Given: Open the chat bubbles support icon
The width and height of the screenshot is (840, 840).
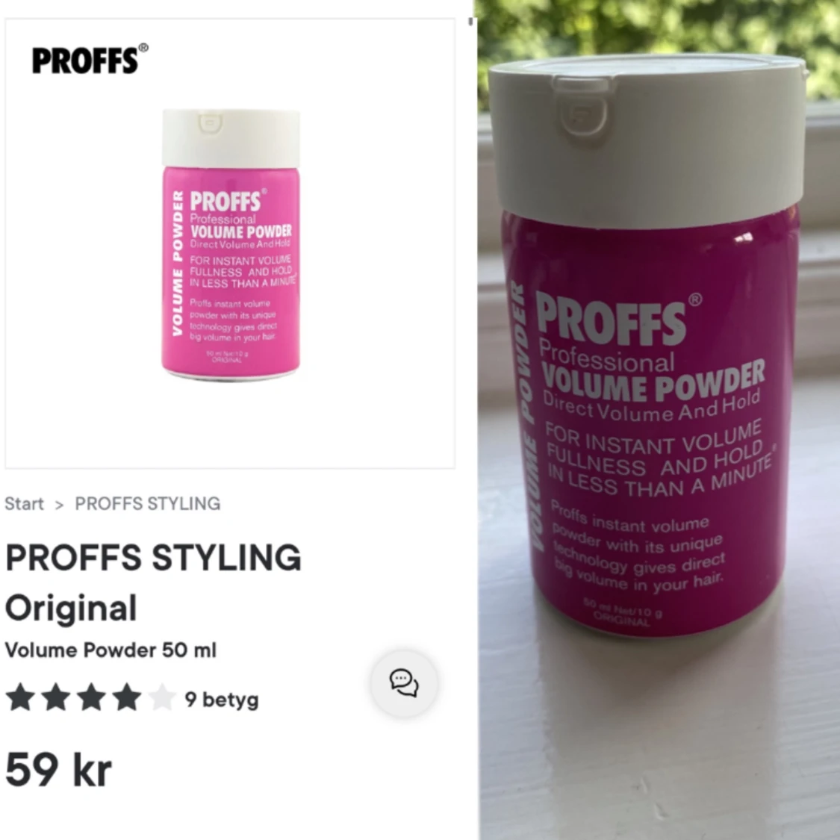Looking at the screenshot, I should [x=405, y=683].
